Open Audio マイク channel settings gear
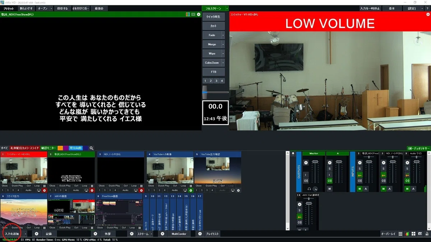The image size is (431, 242). [x=407, y=163]
